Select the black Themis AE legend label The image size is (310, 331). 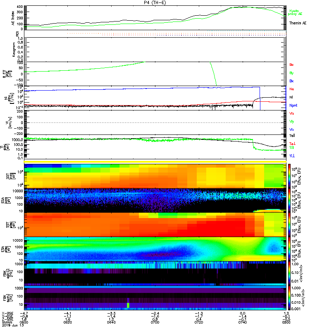pyautogui.click(x=298, y=23)
